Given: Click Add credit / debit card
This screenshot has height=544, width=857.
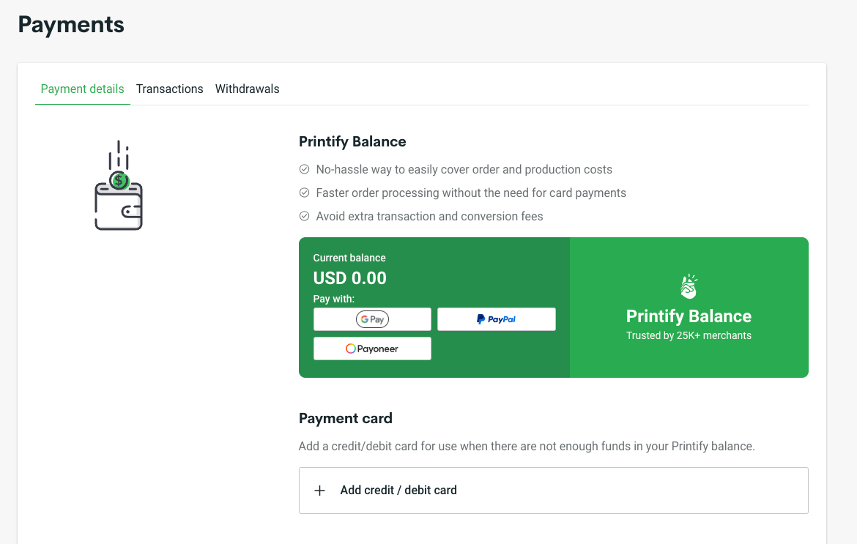Looking at the screenshot, I should [398, 491].
